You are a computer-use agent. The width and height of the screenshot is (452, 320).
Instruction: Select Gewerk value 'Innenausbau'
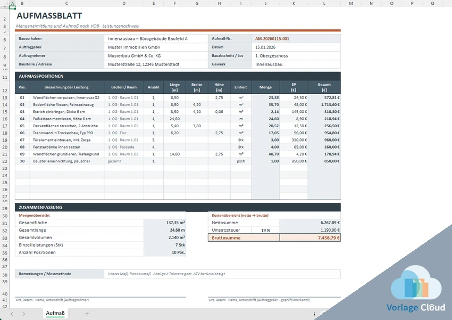pos(296,64)
